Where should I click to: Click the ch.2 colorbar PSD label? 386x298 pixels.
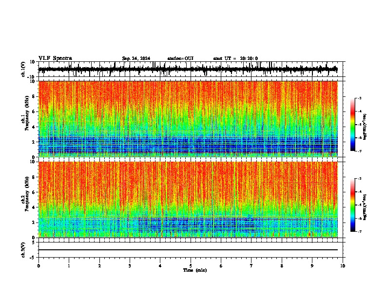pyautogui.click(x=365, y=207)
